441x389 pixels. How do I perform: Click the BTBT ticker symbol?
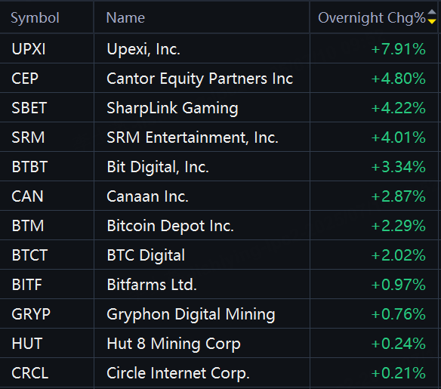[x=29, y=167]
